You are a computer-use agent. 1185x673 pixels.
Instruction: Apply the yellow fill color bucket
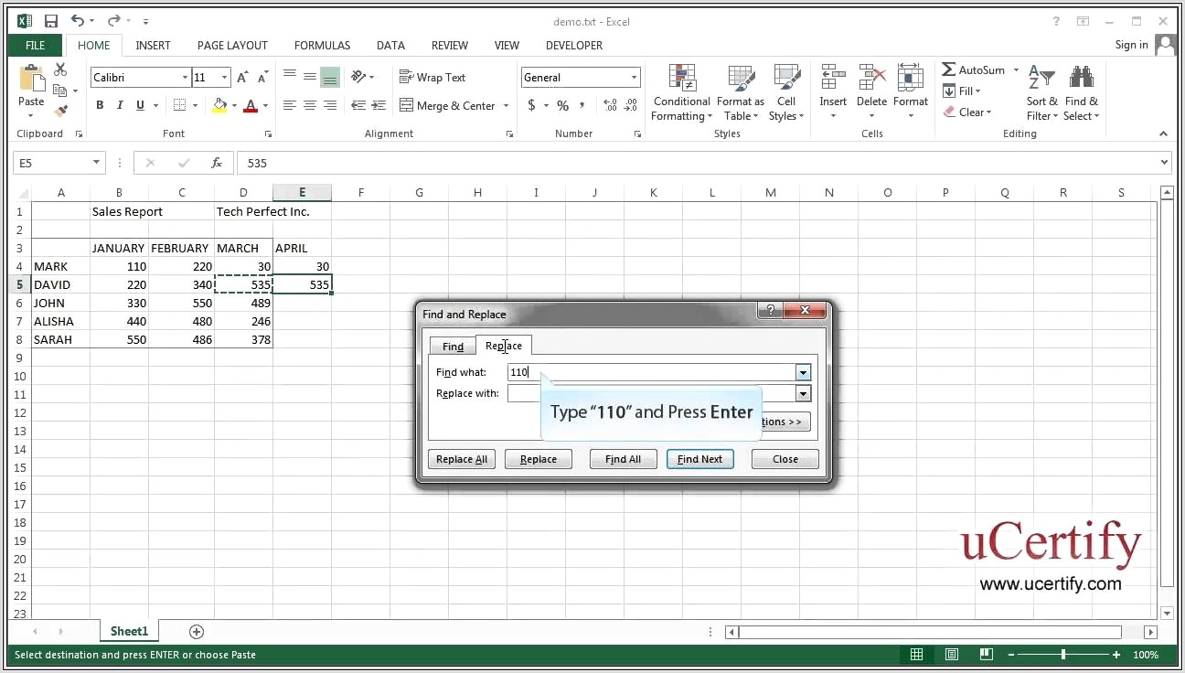coord(219,105)
